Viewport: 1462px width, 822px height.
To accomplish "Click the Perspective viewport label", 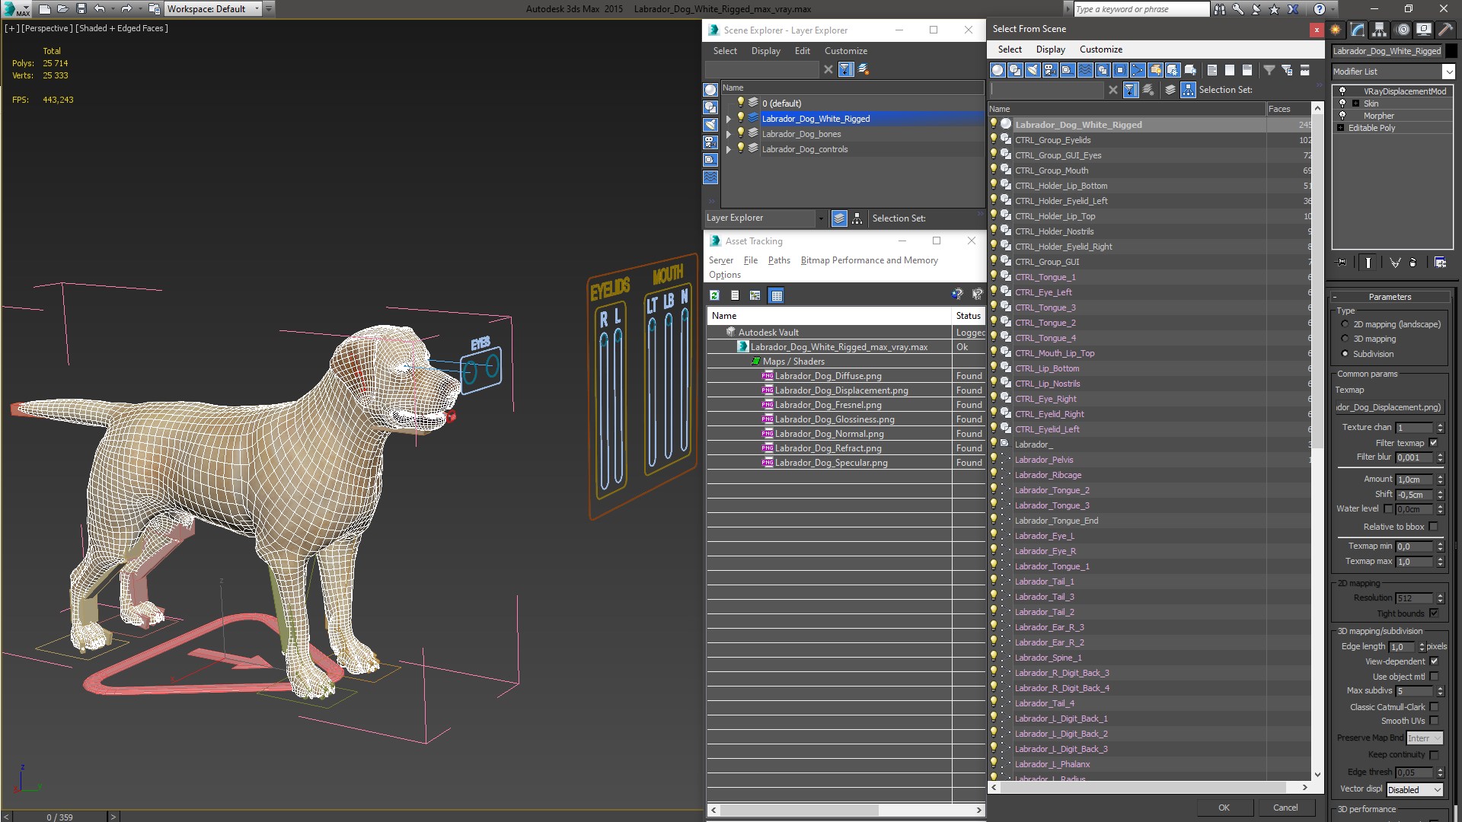I will (46, 28).
